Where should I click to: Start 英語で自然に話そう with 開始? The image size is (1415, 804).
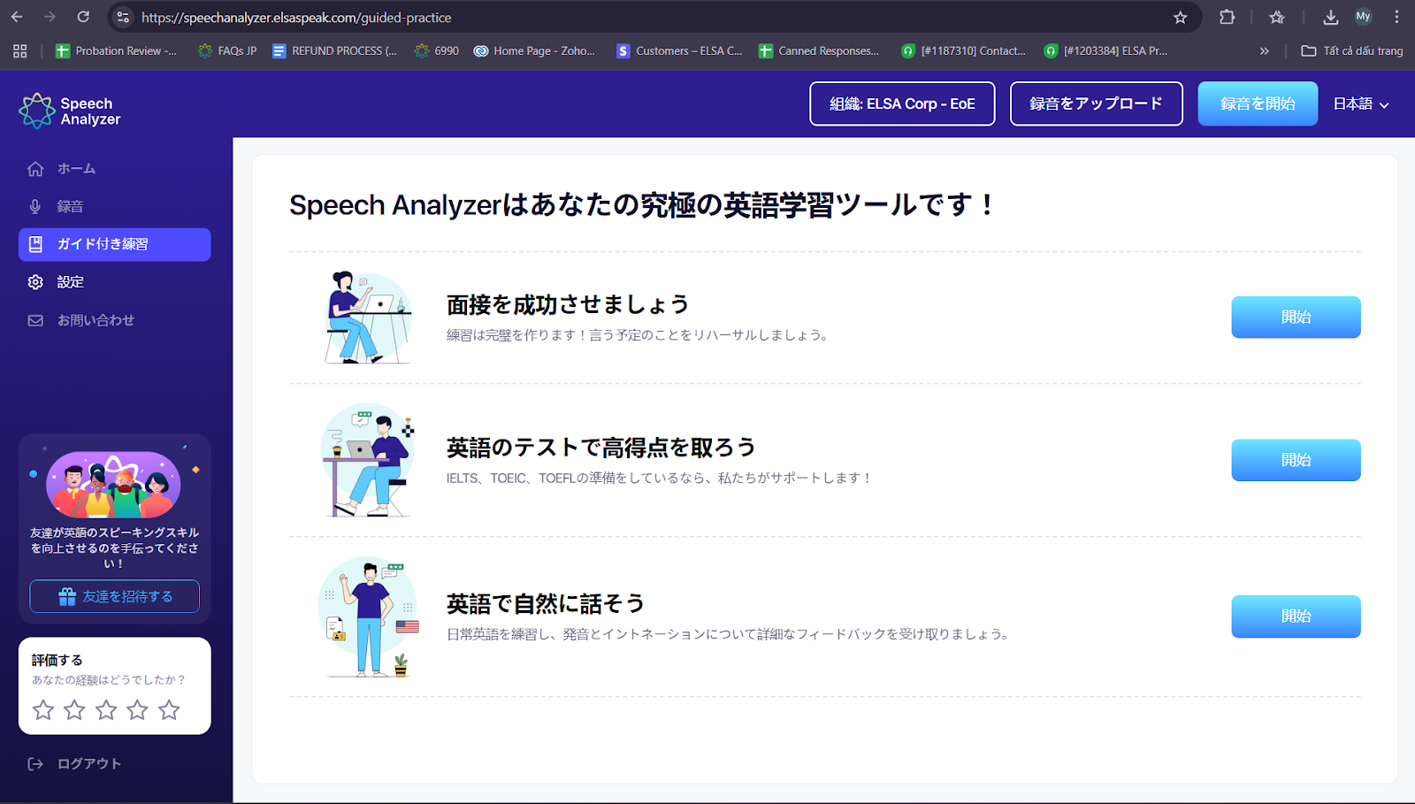[1296, 616]
